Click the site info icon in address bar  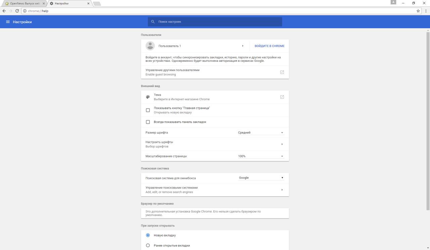coord(25,11)
